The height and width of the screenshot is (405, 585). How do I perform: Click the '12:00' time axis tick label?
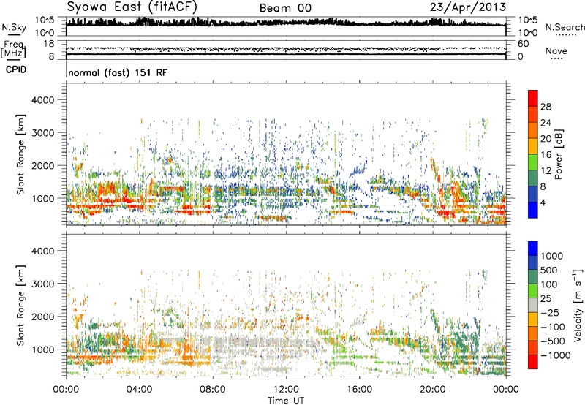[x=286, y=390]
